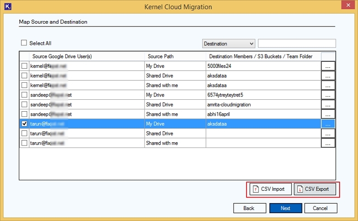358x221 pixels.
Task: Click the search field beside Destination dropdown
Action: click(x=297, y=43)
